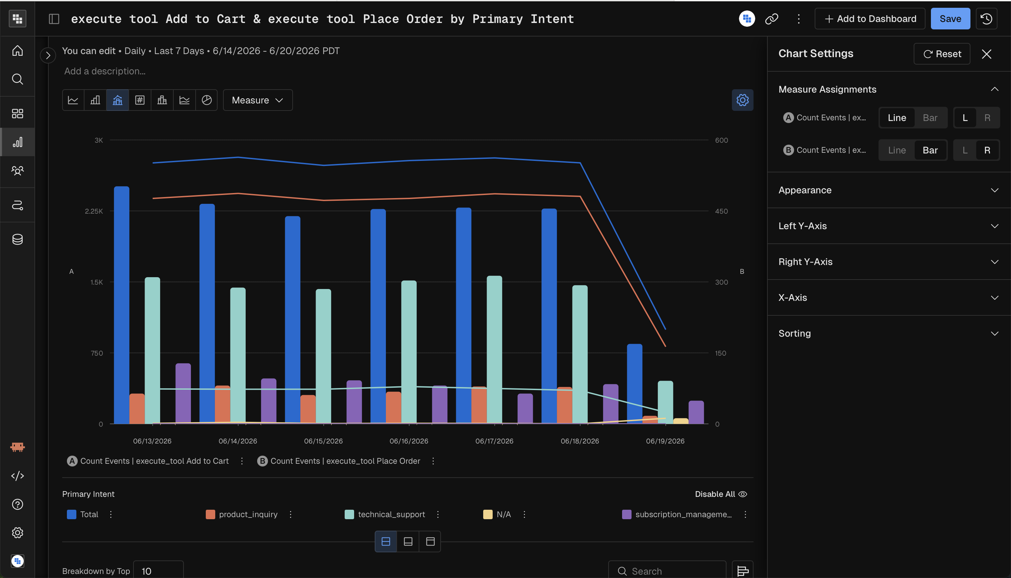Open version history clock icon
Image resolution: width=1011 pixels, height=578 pixels.
pos(986,19)
